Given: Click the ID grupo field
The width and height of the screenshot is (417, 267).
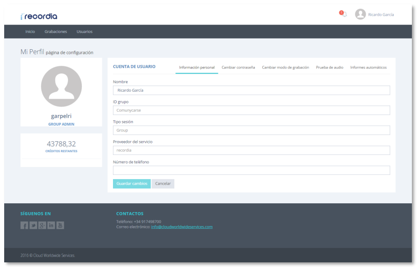Looking at the screenshot, I should pyautogui.click(x=252, y=110).
